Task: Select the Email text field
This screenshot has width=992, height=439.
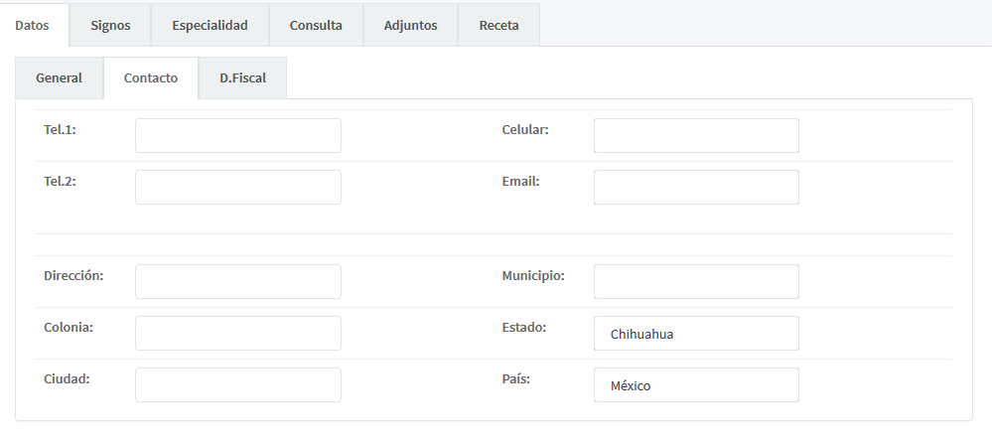Action: [696, 188]
